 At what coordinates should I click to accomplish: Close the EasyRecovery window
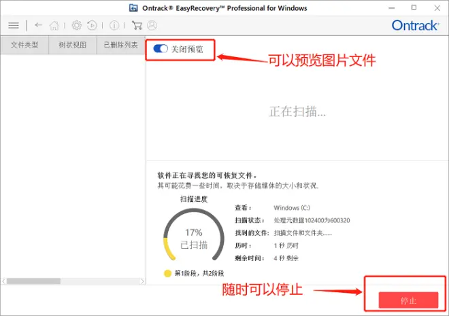437,7
